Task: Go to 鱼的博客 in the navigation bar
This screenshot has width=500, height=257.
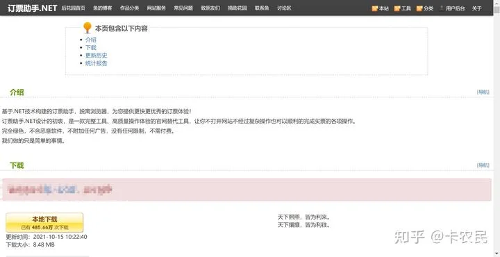Action: point(102,8)
